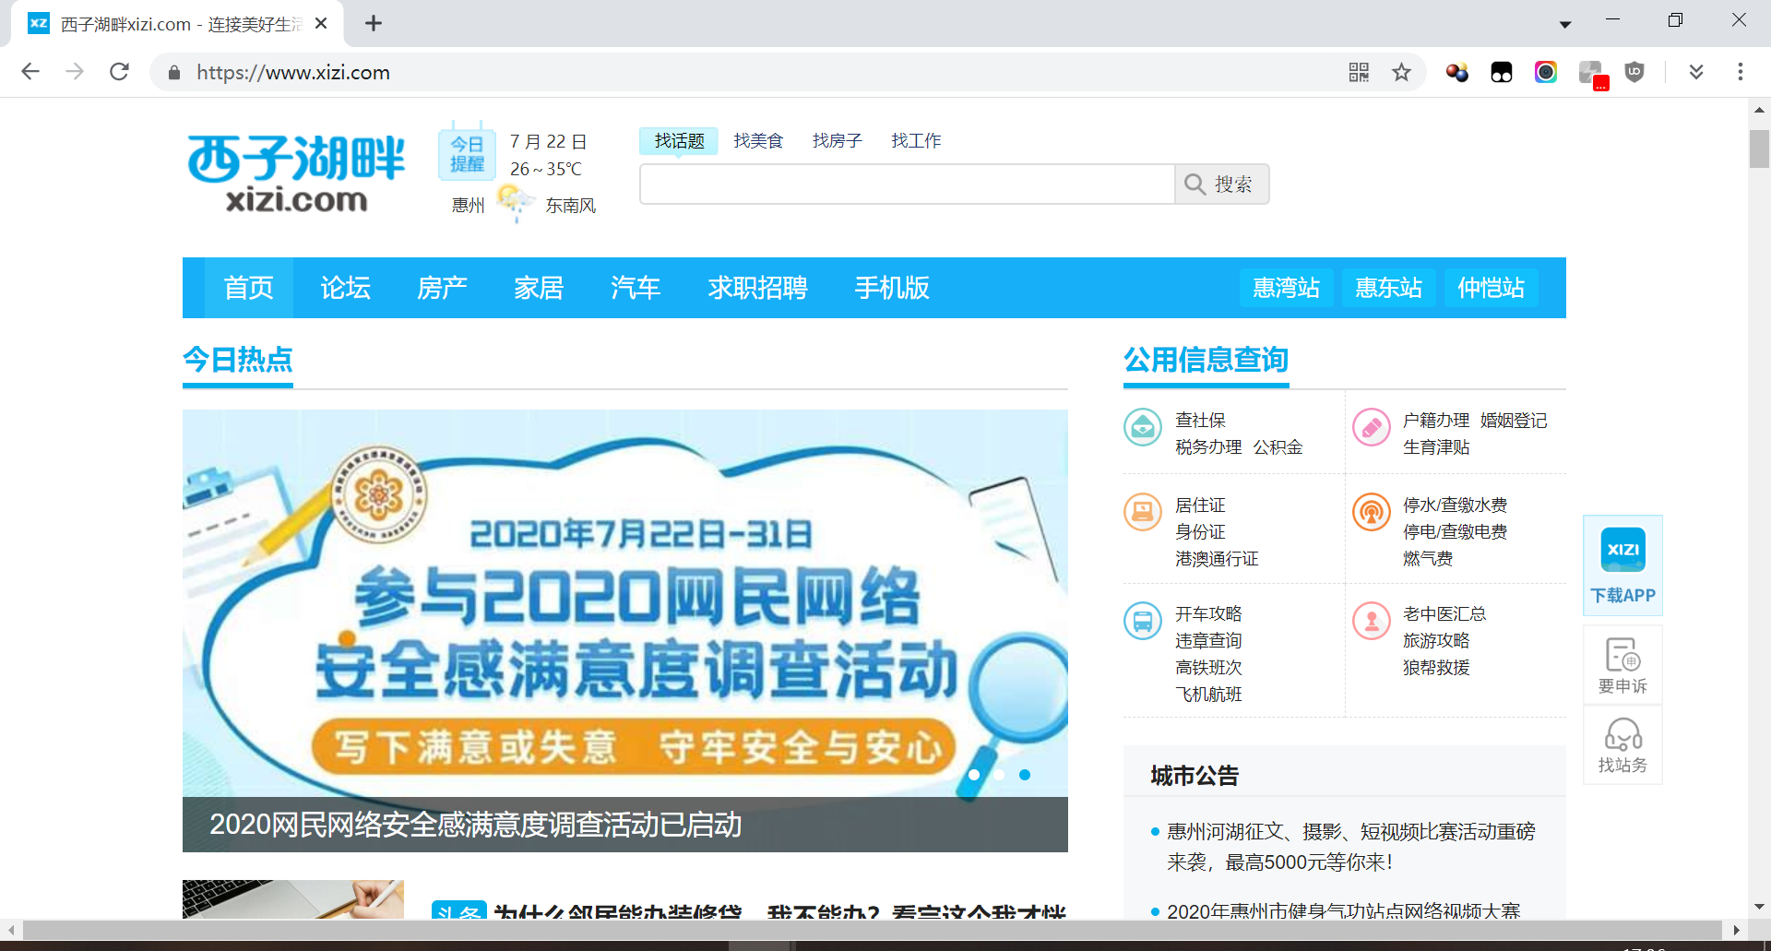1771x951 pixels.
Task: Close the 西子湖畔xizi.com tab
Action: coord(321,23)
